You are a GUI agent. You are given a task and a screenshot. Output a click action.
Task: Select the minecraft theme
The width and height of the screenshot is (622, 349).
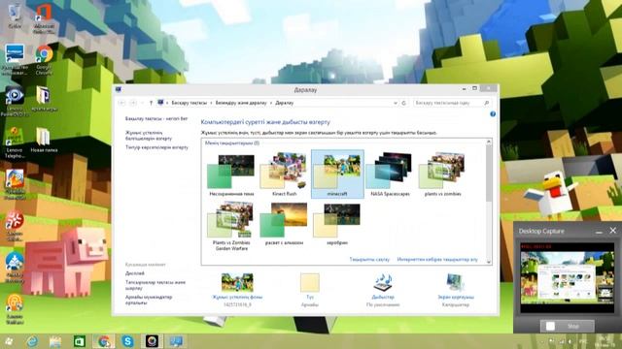[337, 174]
